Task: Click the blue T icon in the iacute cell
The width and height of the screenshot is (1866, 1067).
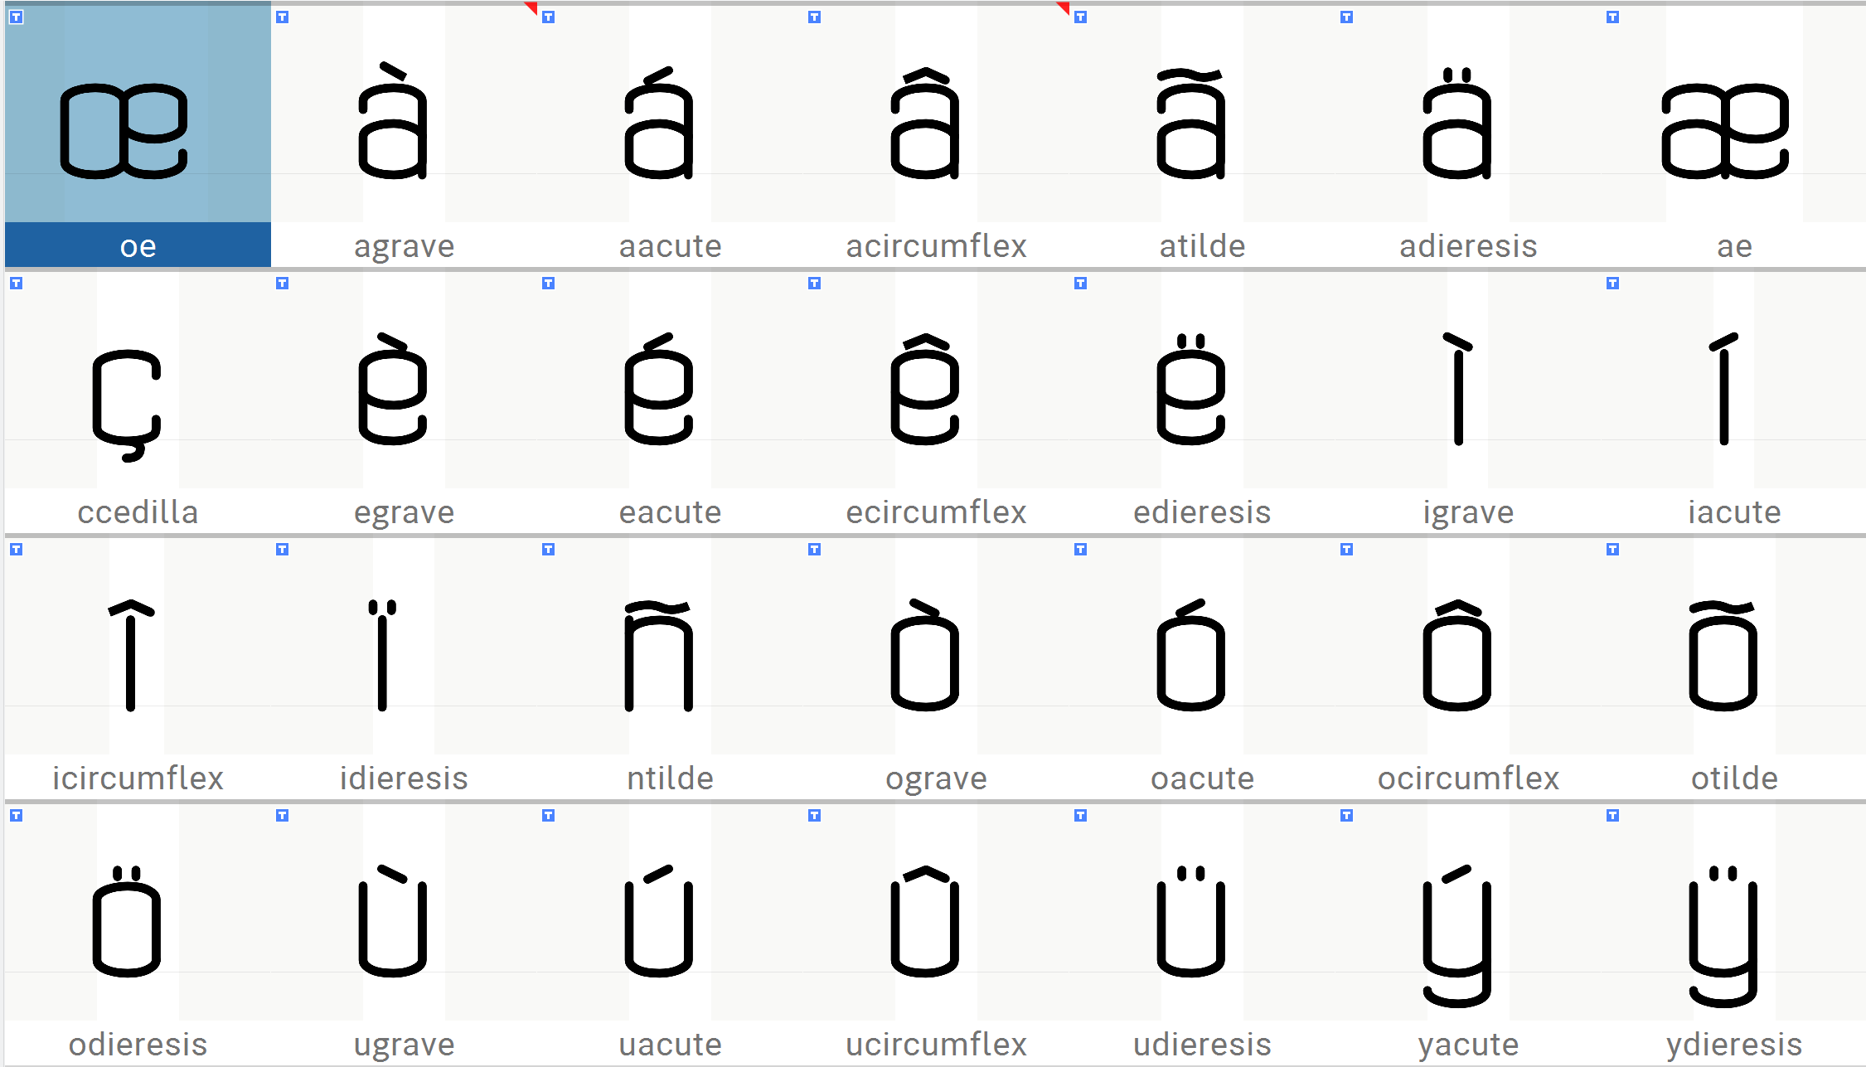Action: 1613,284
